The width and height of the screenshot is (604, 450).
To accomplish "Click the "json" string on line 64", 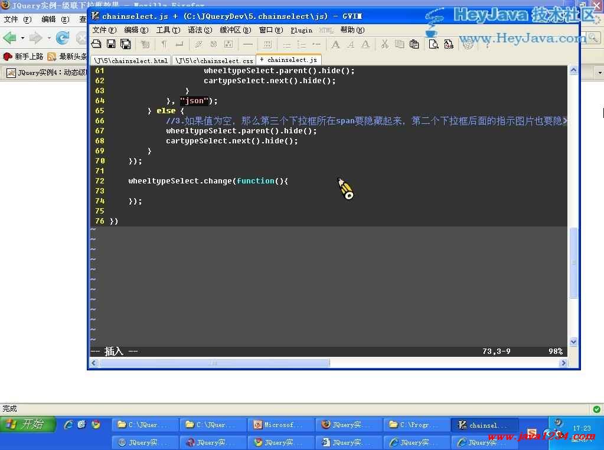I will (x=194, y=100).
